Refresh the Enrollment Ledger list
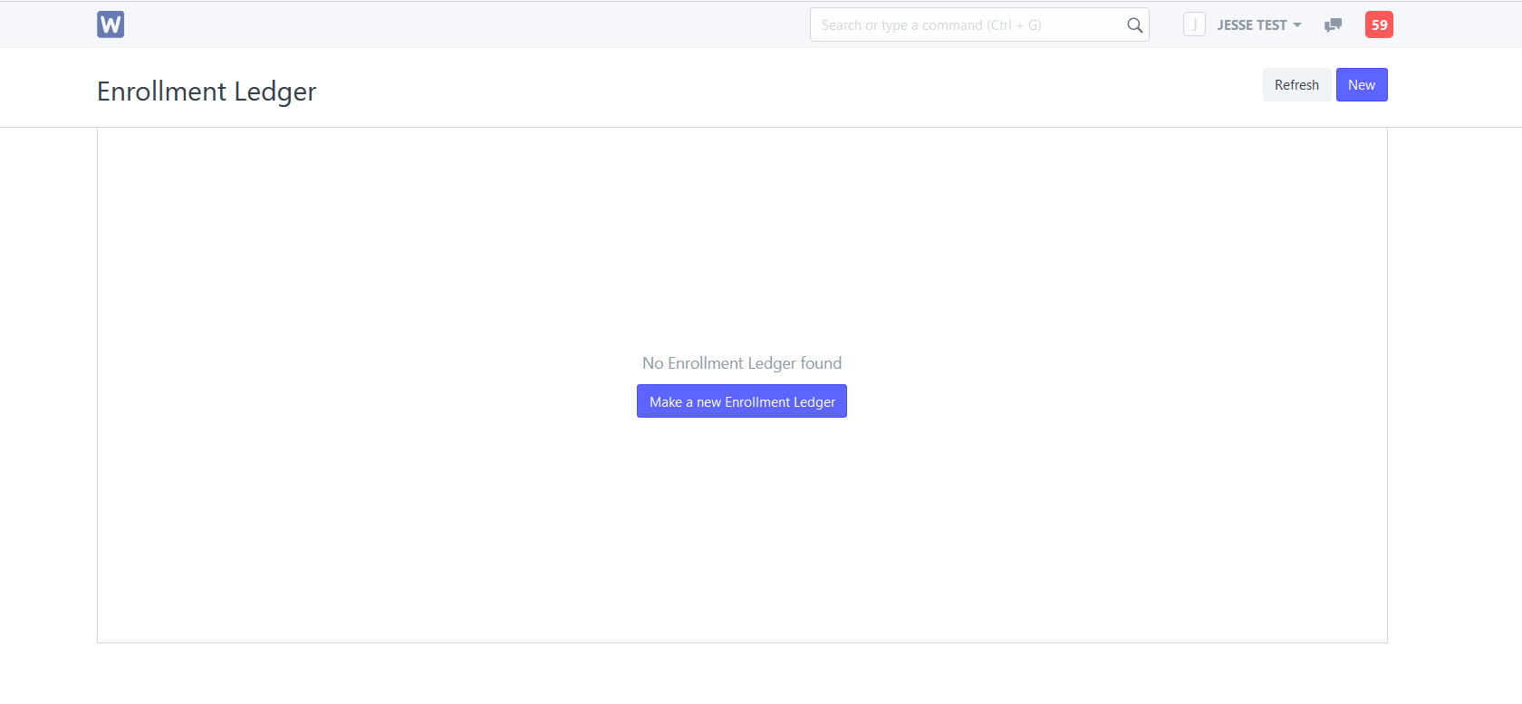 pyautogui.click(x=1296, y=85)
